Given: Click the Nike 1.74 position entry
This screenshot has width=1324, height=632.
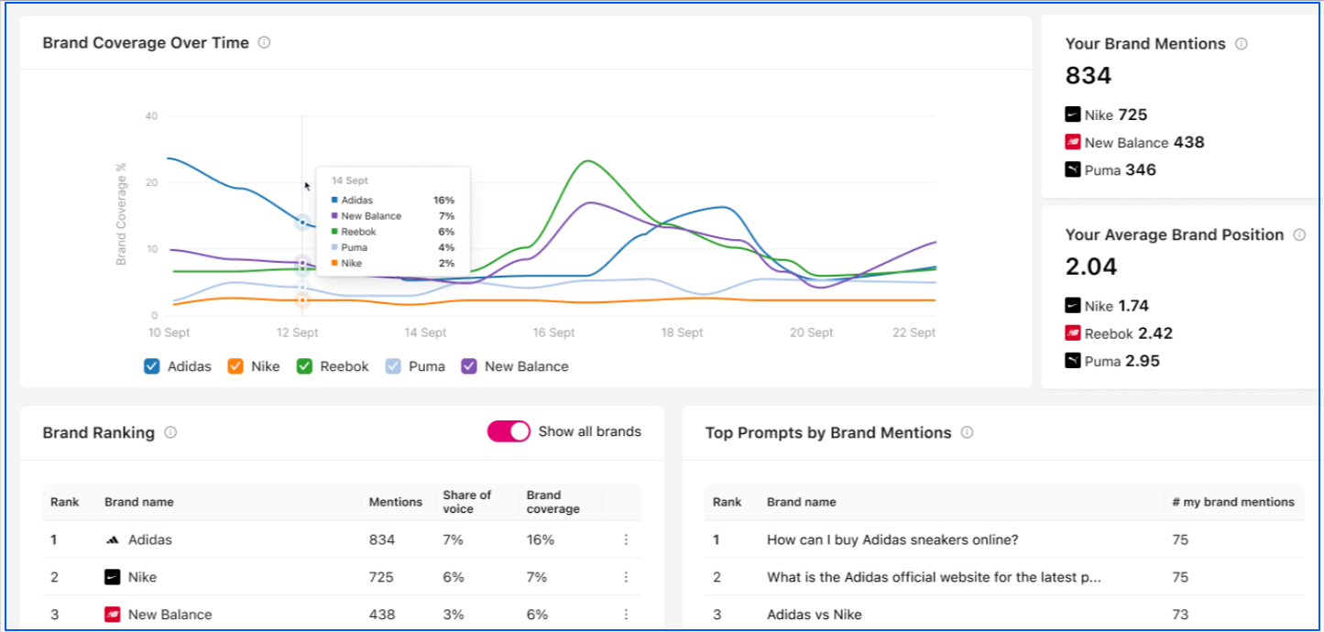Looking at the screenshot, I should [1107, 306].
